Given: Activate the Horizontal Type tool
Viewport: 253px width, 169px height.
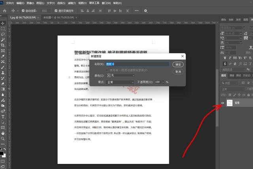Looking at the screenshot, I should 3,117.
